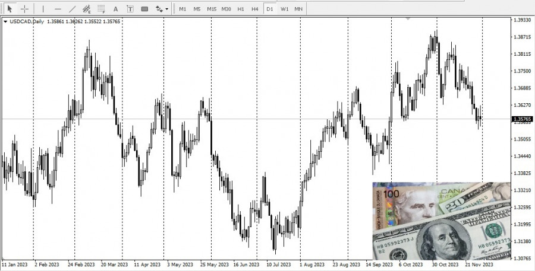The image size is (535, 271).
Task: Click the 1.30765 price scale value
Action: (x=522, y=258)
